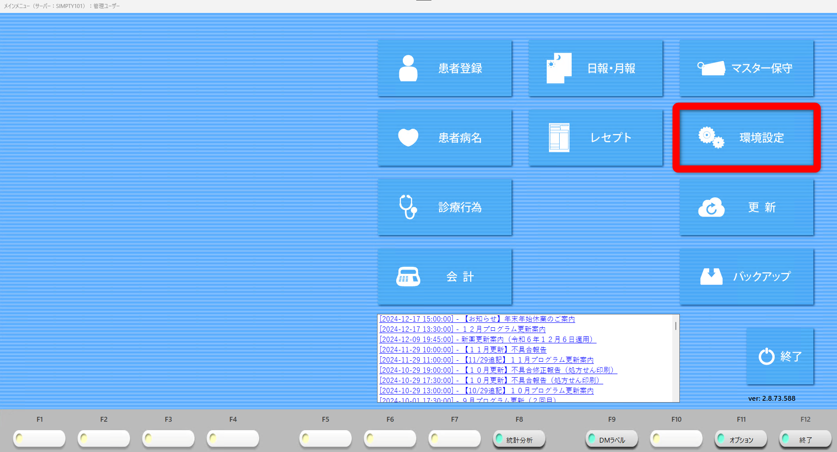The width and height of the screenshot is (837, 452).
Task: Open 環境設定 gears icon
Action: (711, 138)
